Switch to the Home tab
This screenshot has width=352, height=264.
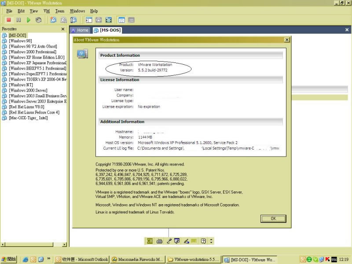[80, 30]
